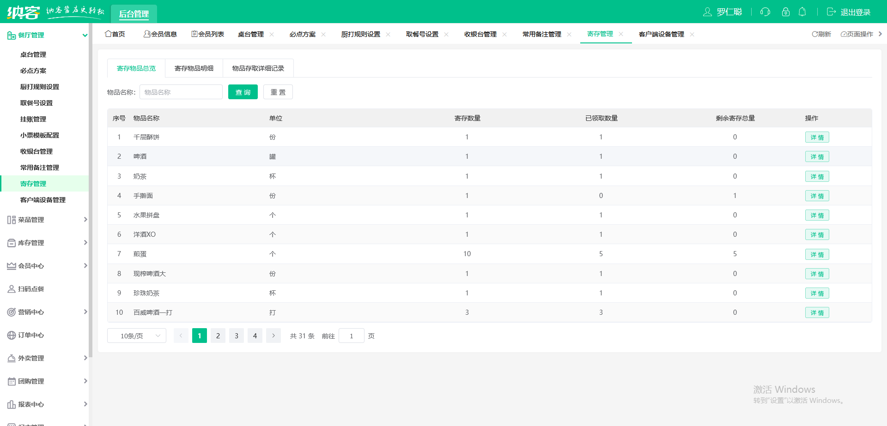Switch to the 寄存物品明细 tab
Viewport: 887px width, 426px height.
click(194, 68)
